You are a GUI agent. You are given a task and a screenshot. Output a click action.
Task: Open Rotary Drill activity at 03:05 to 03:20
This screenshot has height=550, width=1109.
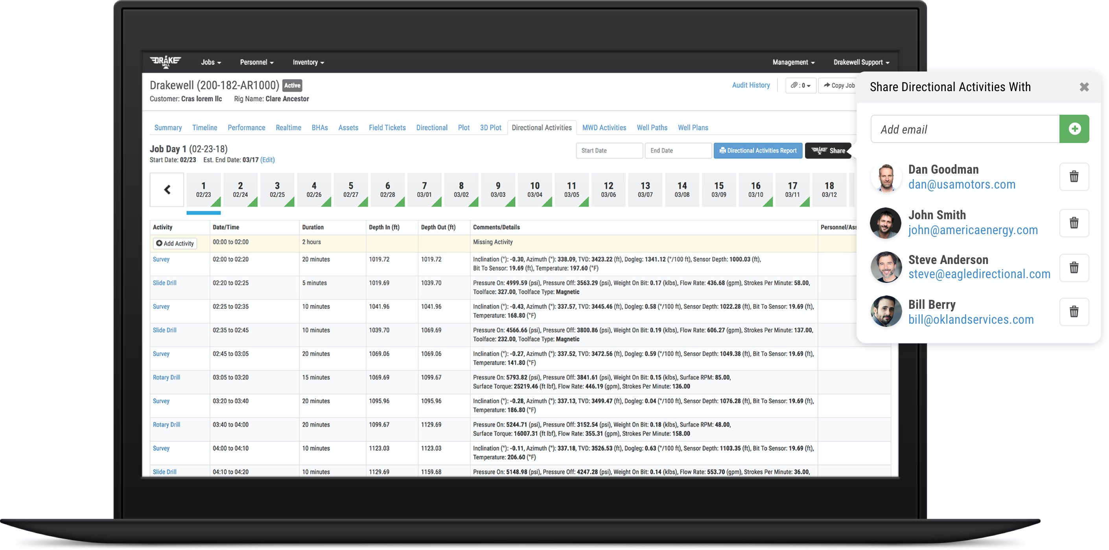coord(166,378)
